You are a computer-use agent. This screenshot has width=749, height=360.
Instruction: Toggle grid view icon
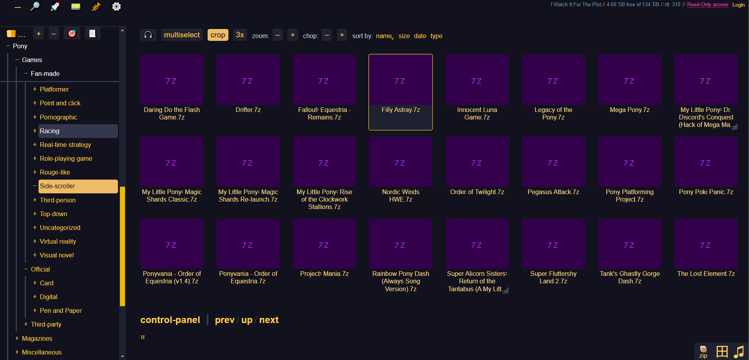click(722, 351)
